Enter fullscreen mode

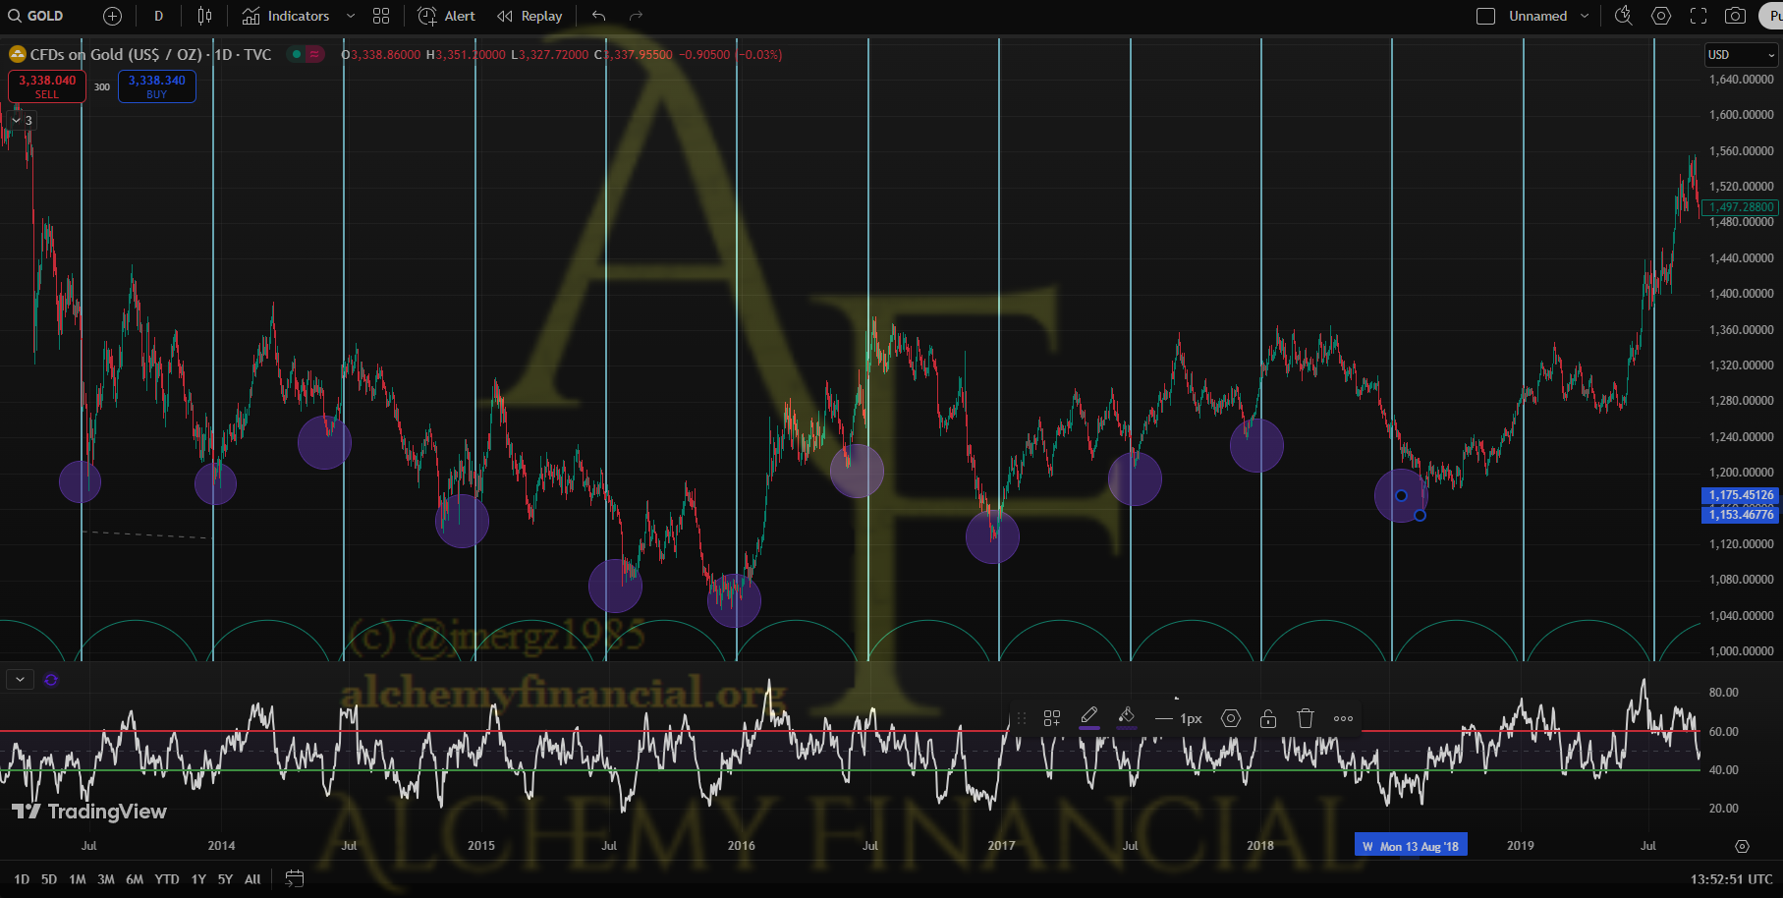(1699, 16)
